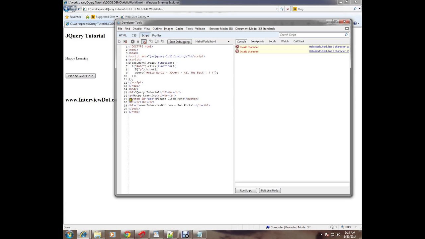Click the Step Out debugging icon

162,41
